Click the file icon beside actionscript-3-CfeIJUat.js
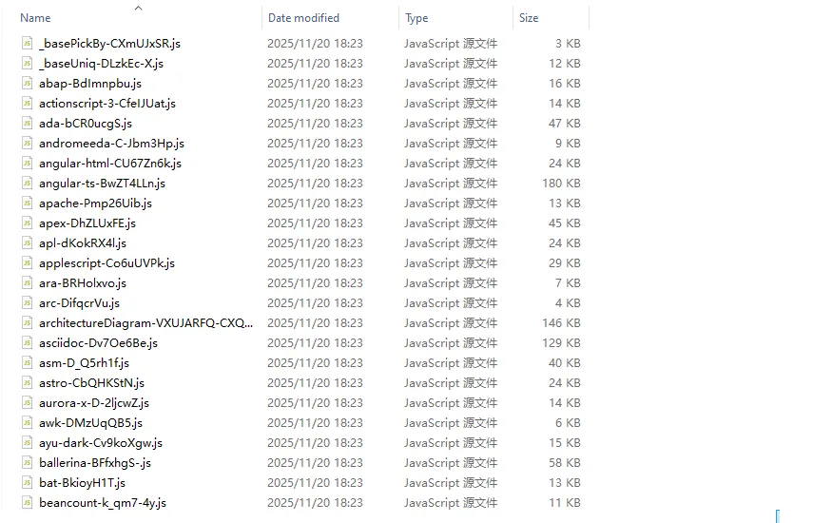 (x=27, y=103)
